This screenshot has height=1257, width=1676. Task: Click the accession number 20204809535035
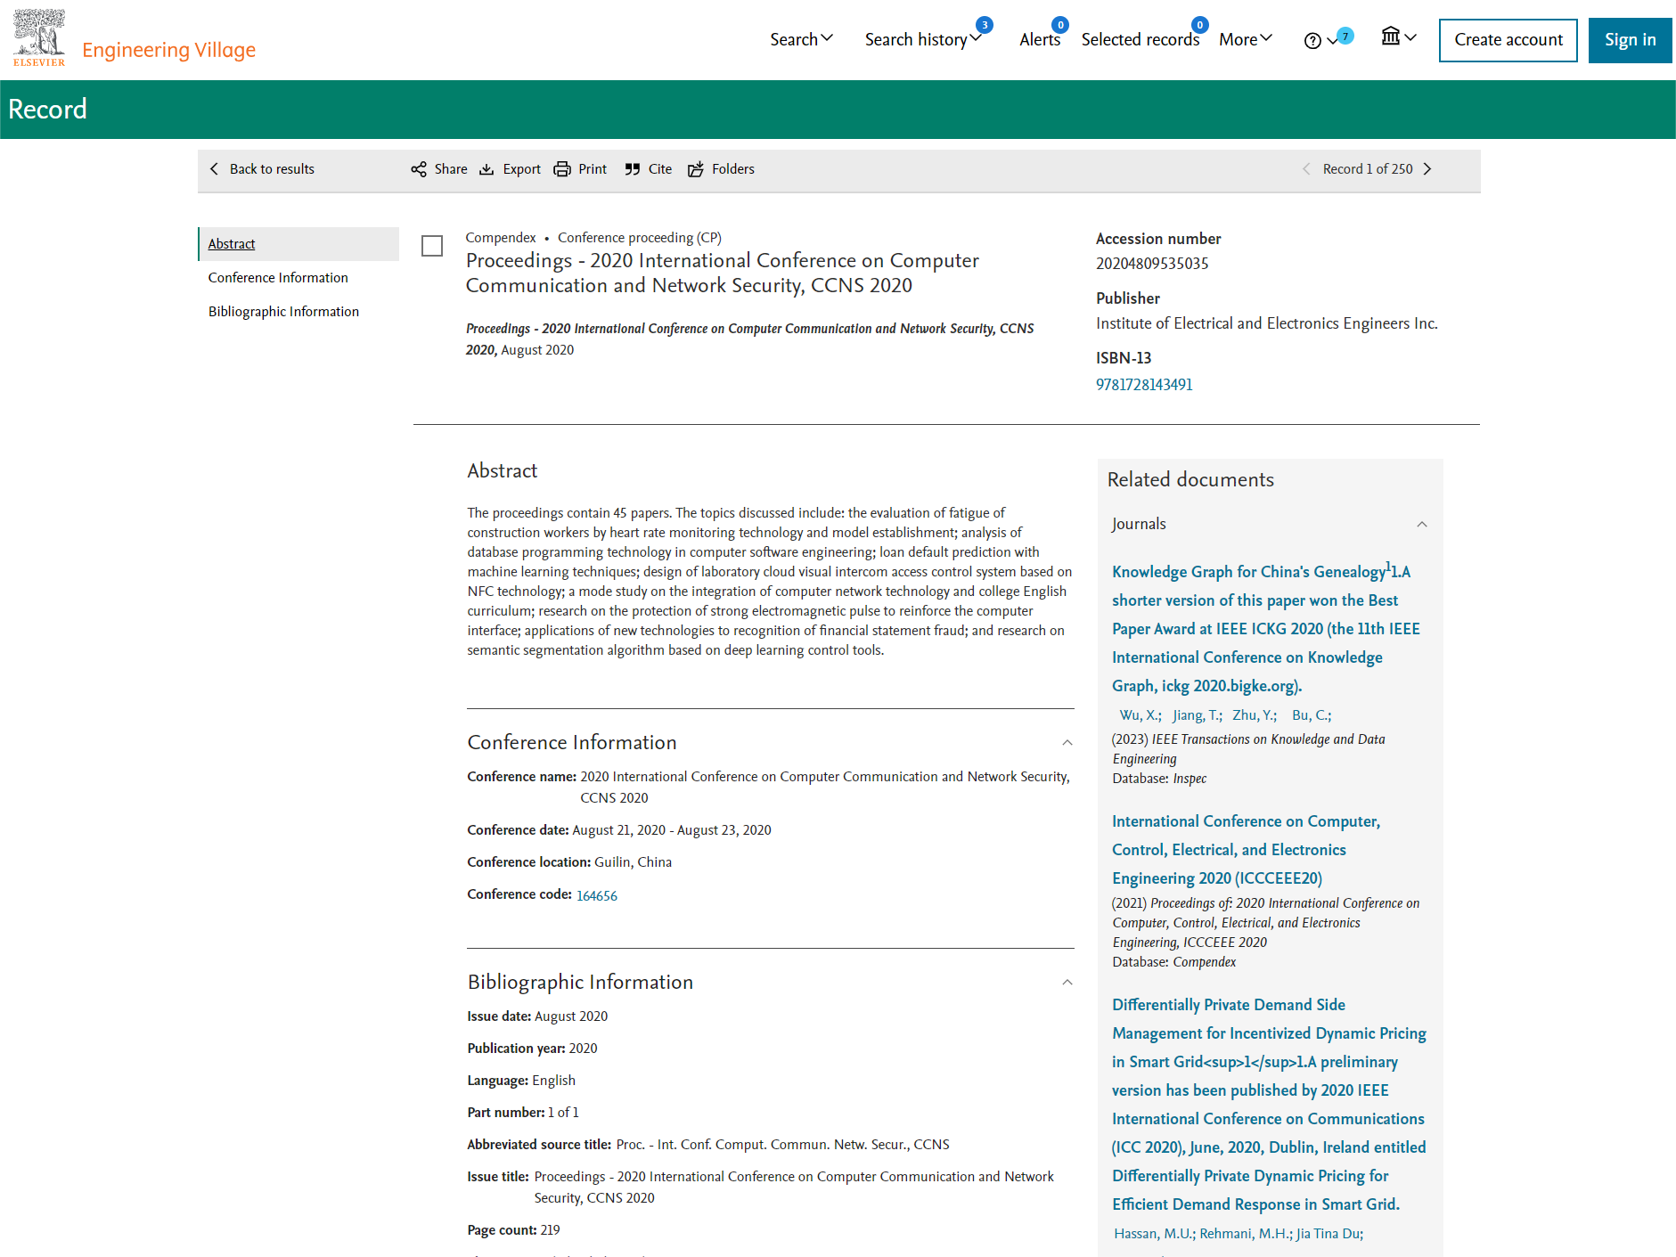(1152, 264)
